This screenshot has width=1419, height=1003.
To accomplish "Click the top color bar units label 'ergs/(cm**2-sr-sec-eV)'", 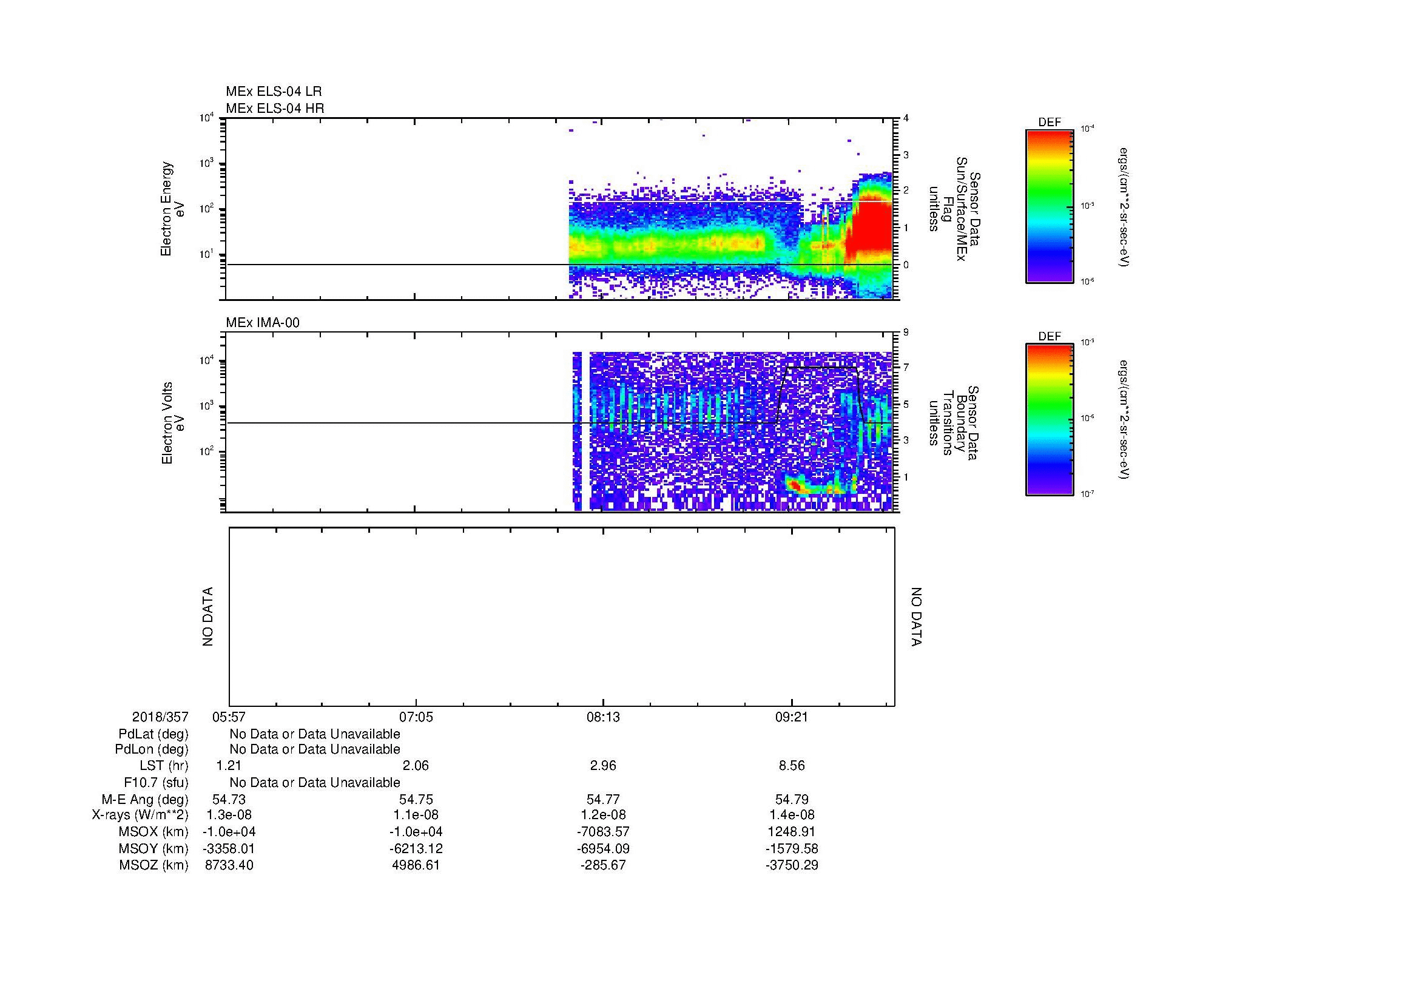I will [1124, 207].
